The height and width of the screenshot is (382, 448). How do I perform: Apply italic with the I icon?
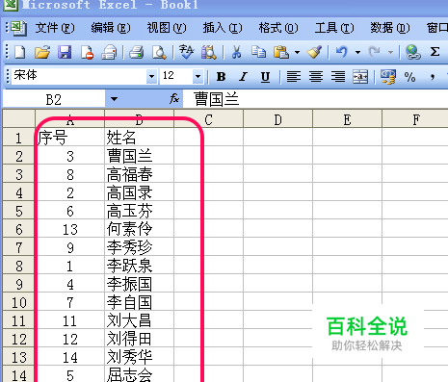pos(243,77)
